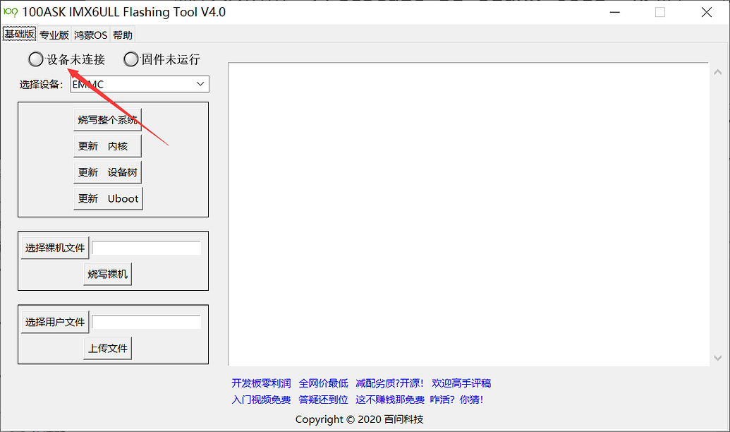Open the 帮助 tab

click(123, 35)
